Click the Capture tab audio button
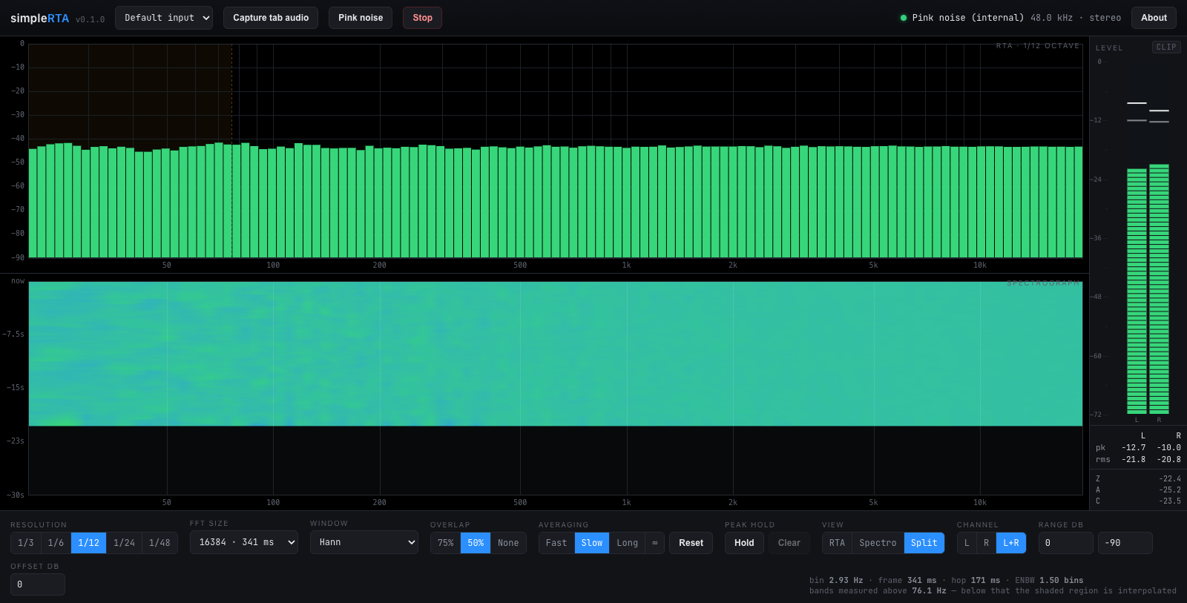The image size is (1187, 603). point(271,18)
